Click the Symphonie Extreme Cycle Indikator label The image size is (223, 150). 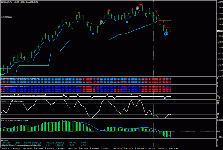(x=24, y=96)
